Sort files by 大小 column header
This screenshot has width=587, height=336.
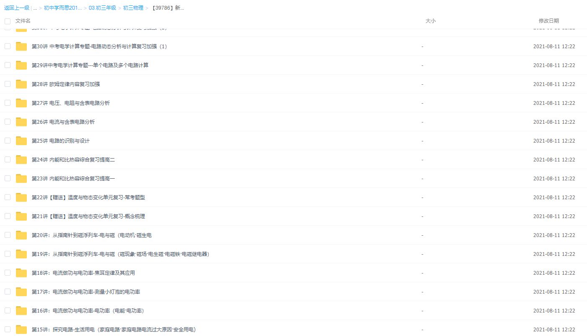(x=430, y=21)
